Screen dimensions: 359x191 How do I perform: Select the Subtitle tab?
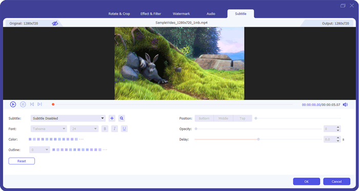[x=241, y=14]
